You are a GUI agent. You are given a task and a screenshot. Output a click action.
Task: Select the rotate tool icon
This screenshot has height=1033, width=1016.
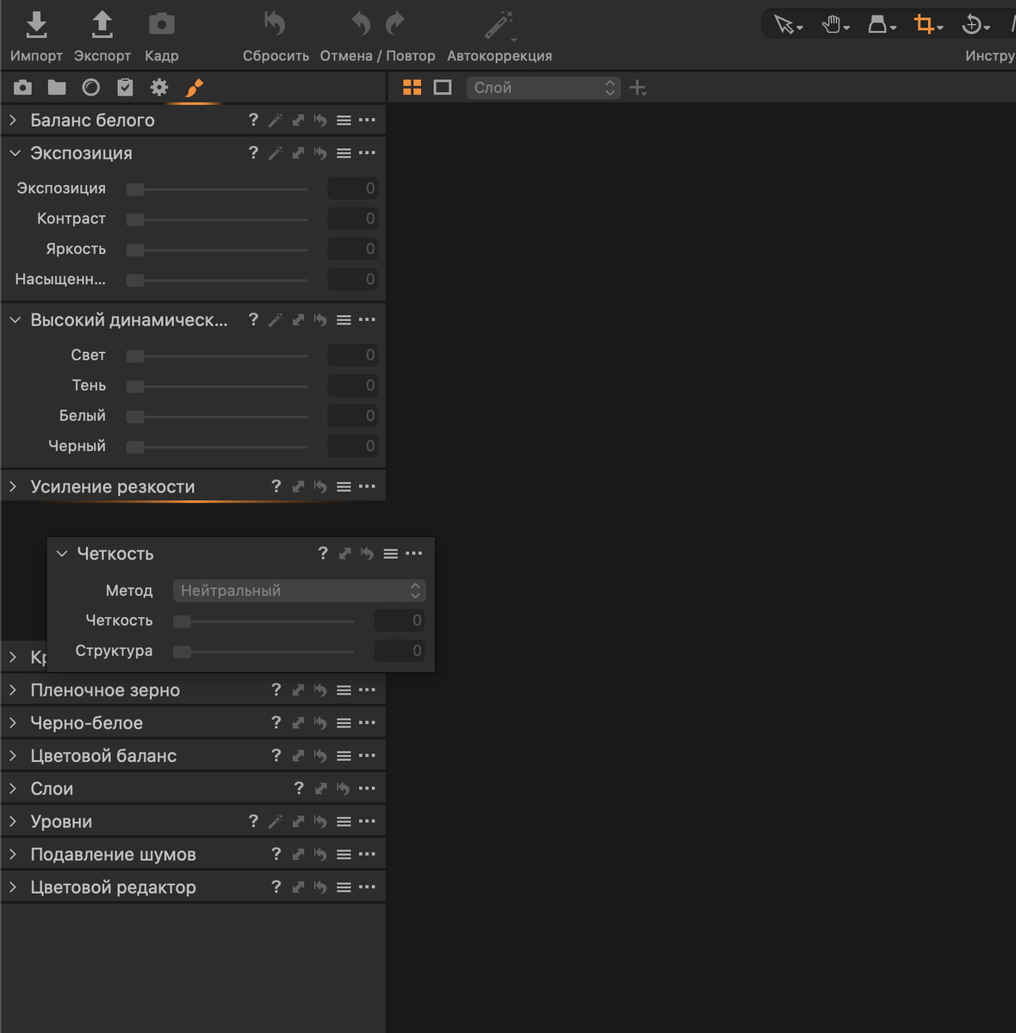[x=976, y=24]
